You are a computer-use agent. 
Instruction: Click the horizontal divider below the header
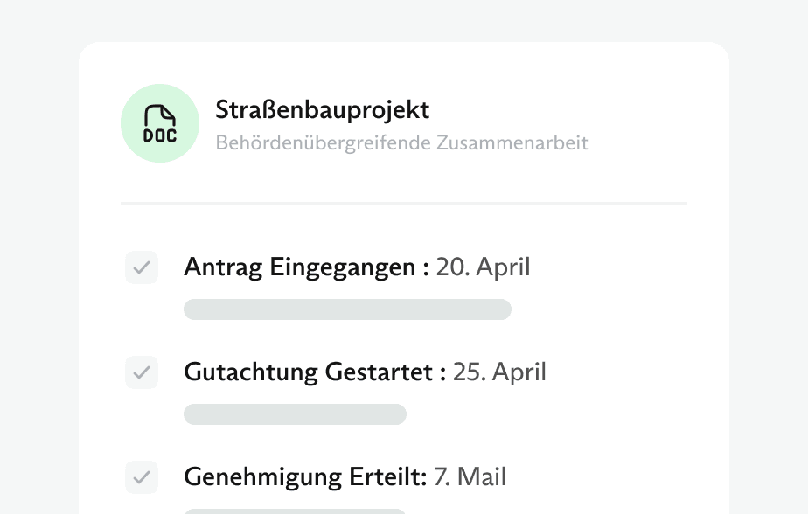point(404,203)
